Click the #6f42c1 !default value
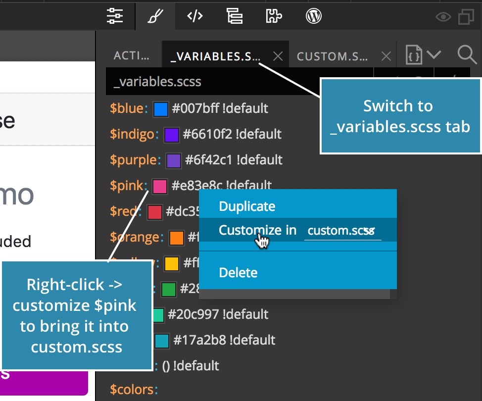The image size is (482, 401). point(234,160)
